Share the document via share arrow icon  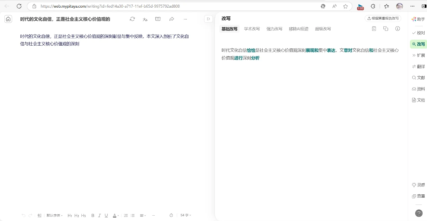171,19
